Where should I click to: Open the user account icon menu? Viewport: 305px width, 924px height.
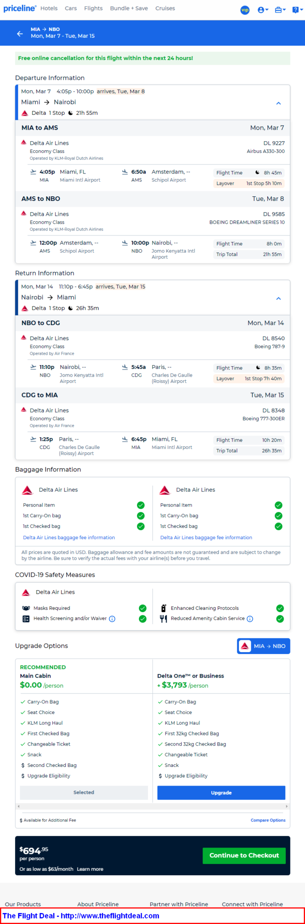point(263,10)
